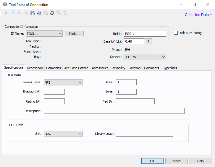Maximize the dialog window
This screenshot has width=215, height=167.
(194, 4)
